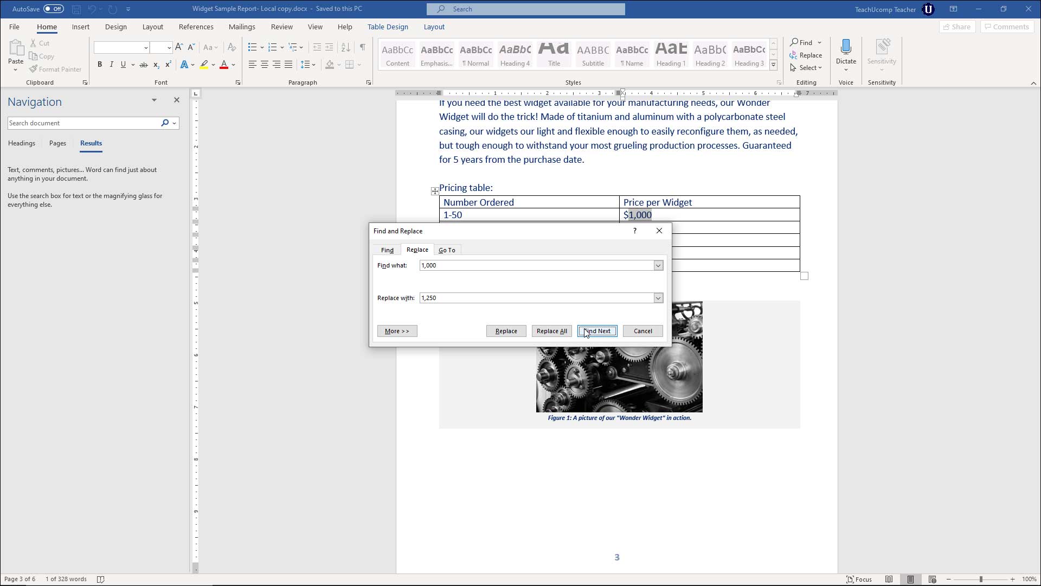Align text left
Image resolution: width=1041 pixels, height=586 pixels.
[253, 65]
